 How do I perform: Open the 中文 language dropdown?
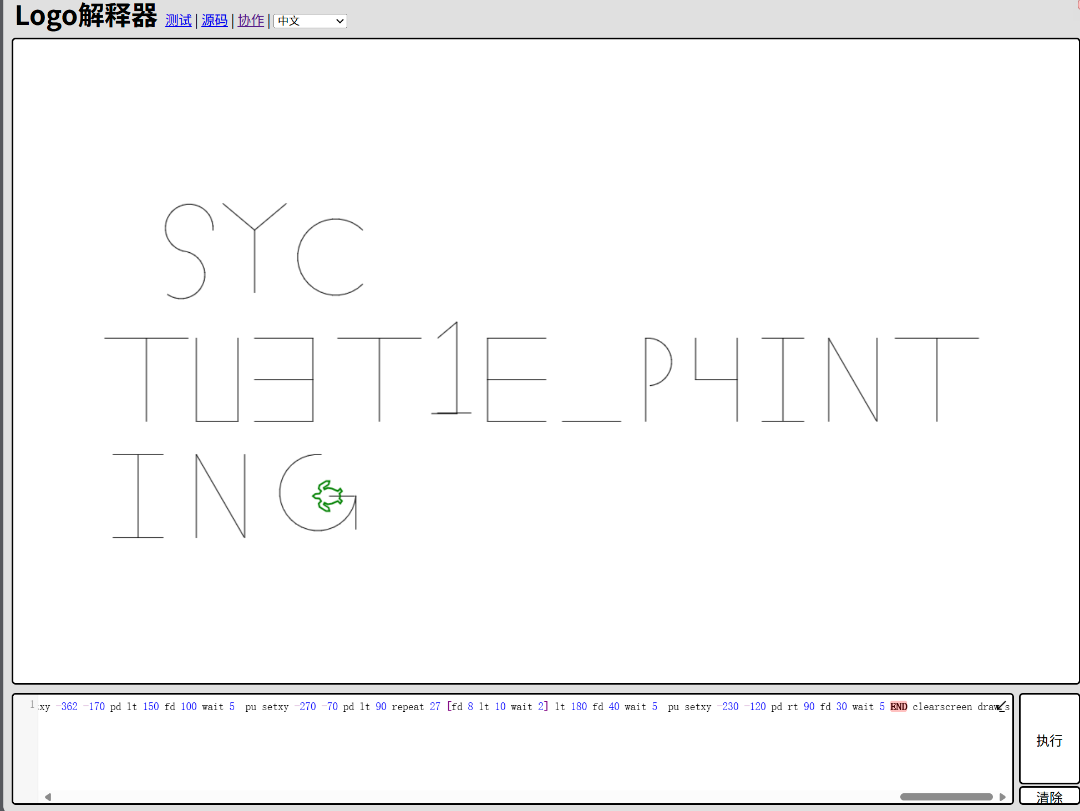[x=310, y=21]
